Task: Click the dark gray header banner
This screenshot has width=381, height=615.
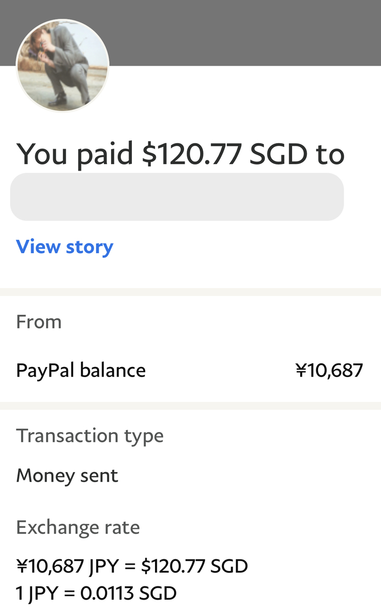Action: 190,33
